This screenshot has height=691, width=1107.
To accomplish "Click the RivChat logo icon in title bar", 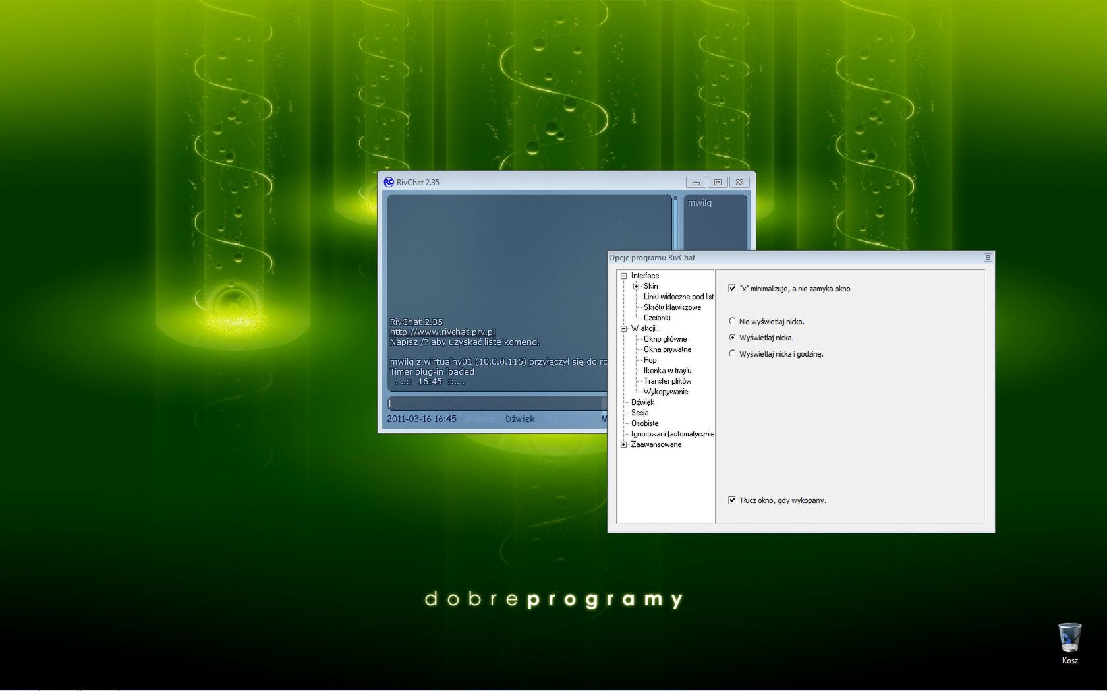I will pos(389,182).
